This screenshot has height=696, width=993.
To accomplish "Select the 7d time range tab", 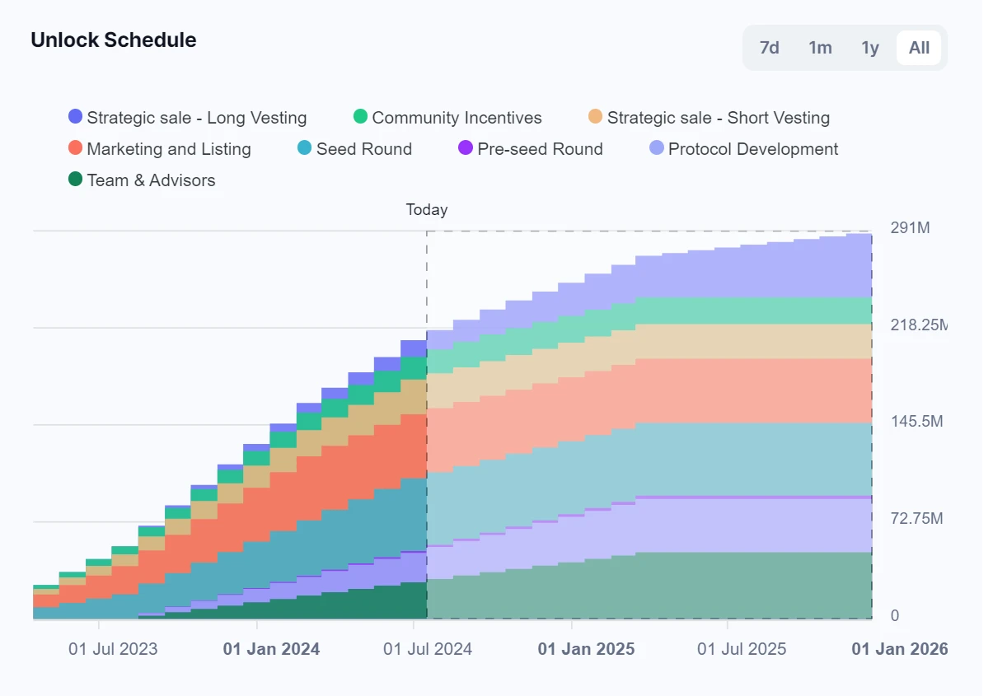I will [769, 48].
